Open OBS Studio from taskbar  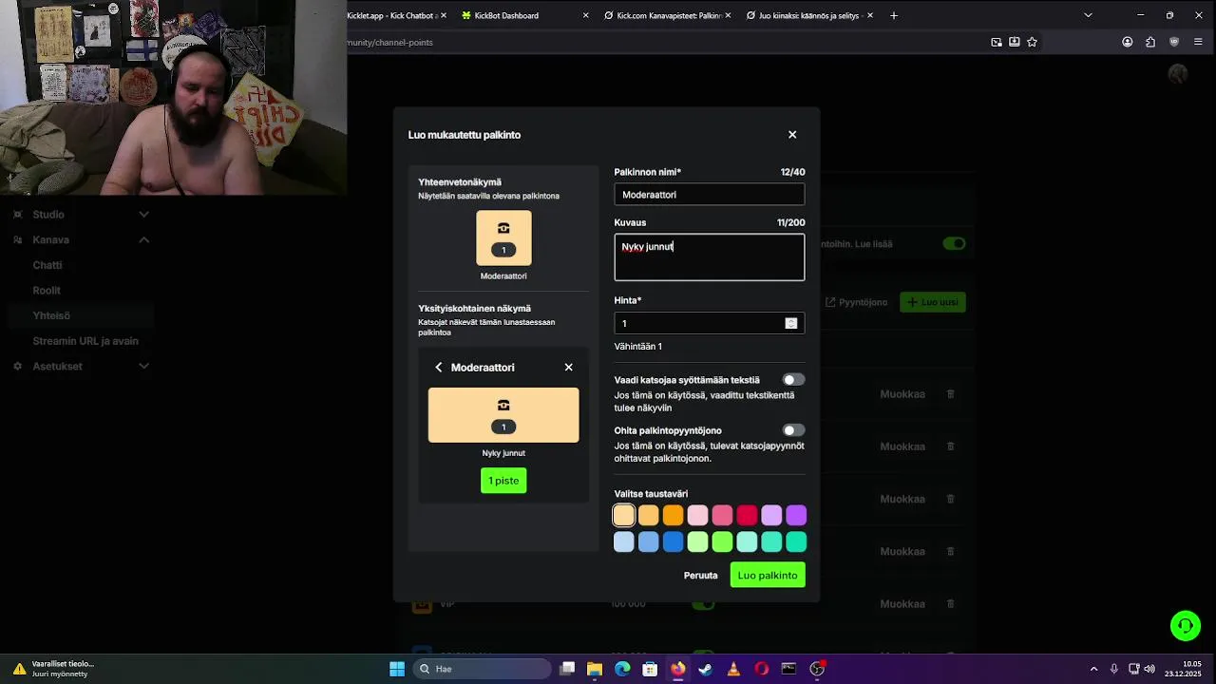click(x=817, y=669)
